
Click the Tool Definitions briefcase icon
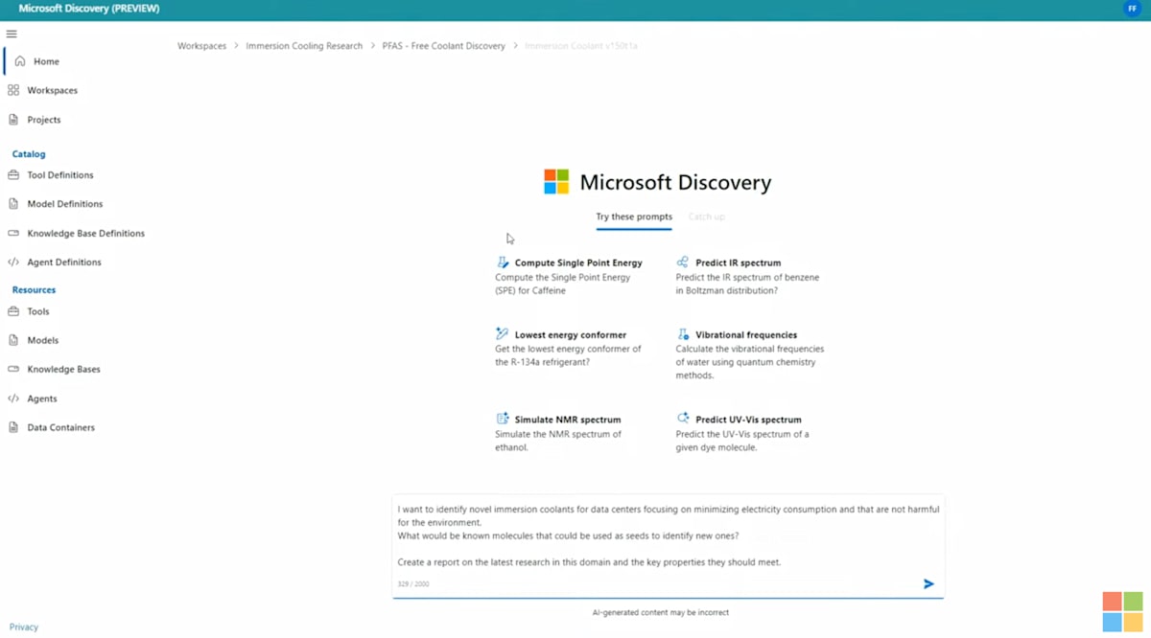click(13, 175)
